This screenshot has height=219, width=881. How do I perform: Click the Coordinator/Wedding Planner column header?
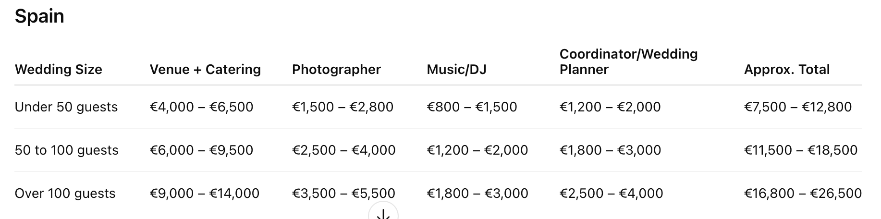628,61
